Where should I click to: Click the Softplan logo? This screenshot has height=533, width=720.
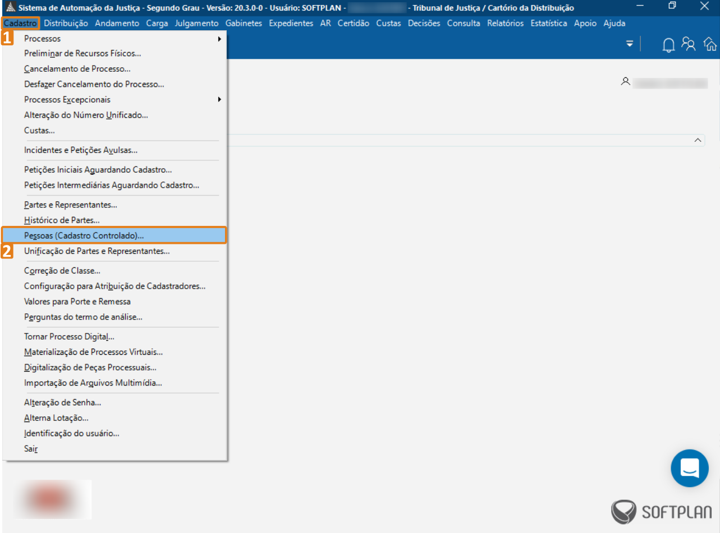662,511
